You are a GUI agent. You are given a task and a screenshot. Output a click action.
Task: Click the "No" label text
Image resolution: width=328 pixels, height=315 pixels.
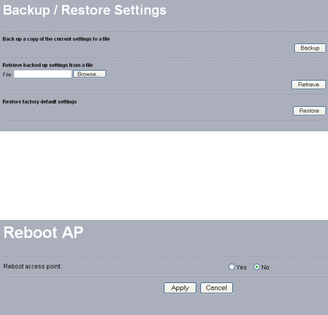pyautogui.click(x=265, y=268)
